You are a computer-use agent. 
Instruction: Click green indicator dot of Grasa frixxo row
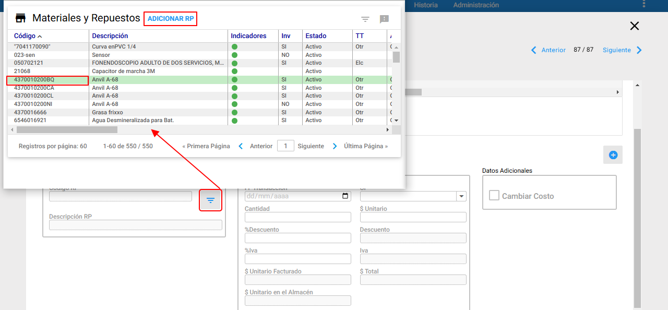(234, 112)
